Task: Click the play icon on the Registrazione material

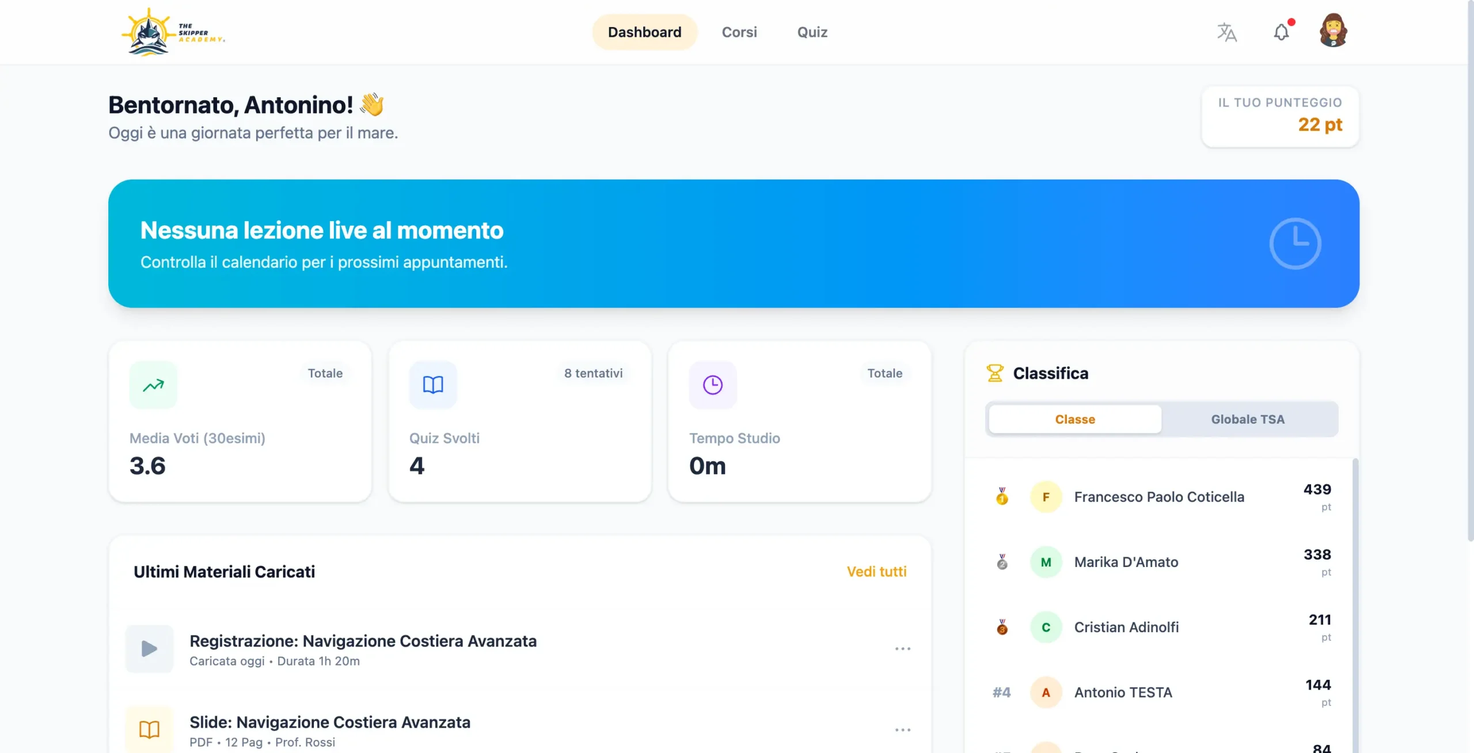Action: pos(149,649)
